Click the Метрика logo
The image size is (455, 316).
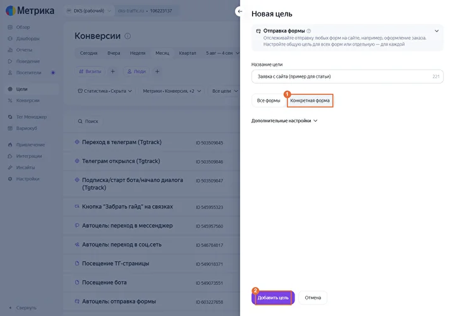coord(30,11)
